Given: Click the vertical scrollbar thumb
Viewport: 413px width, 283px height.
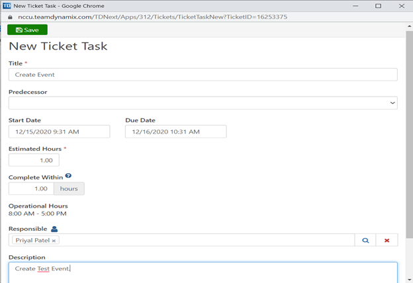Looking at the screenshot, I should (409, 134).
